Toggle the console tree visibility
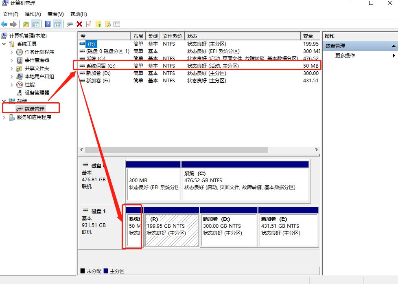398x284 pixels. point(36,24)
